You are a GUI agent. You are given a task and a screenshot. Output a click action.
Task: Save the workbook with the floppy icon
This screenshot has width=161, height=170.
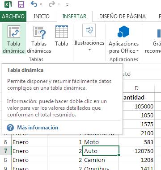21,4
